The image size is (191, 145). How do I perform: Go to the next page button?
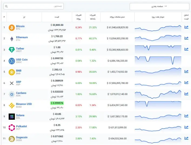tap(159, 6)
